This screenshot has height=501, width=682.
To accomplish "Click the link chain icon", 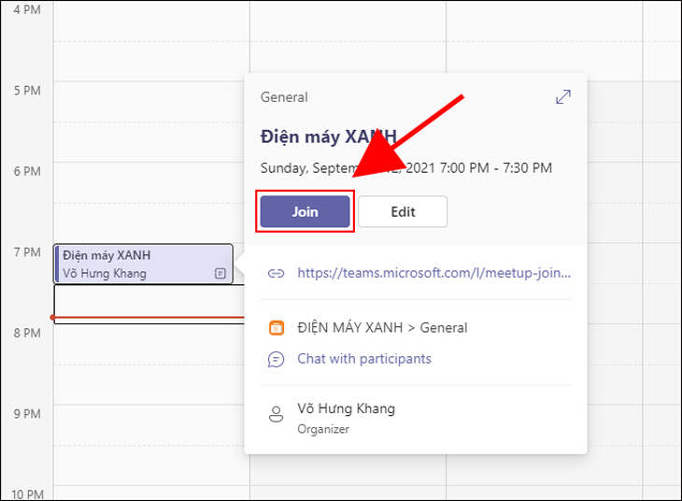I will [x=276, y=273].
